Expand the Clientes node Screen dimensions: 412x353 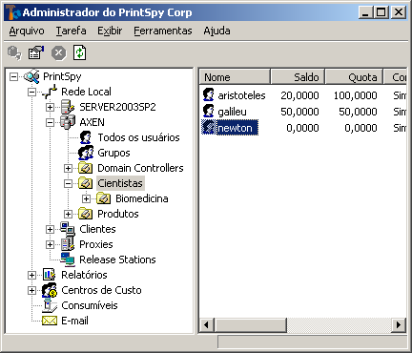[50, 229]
